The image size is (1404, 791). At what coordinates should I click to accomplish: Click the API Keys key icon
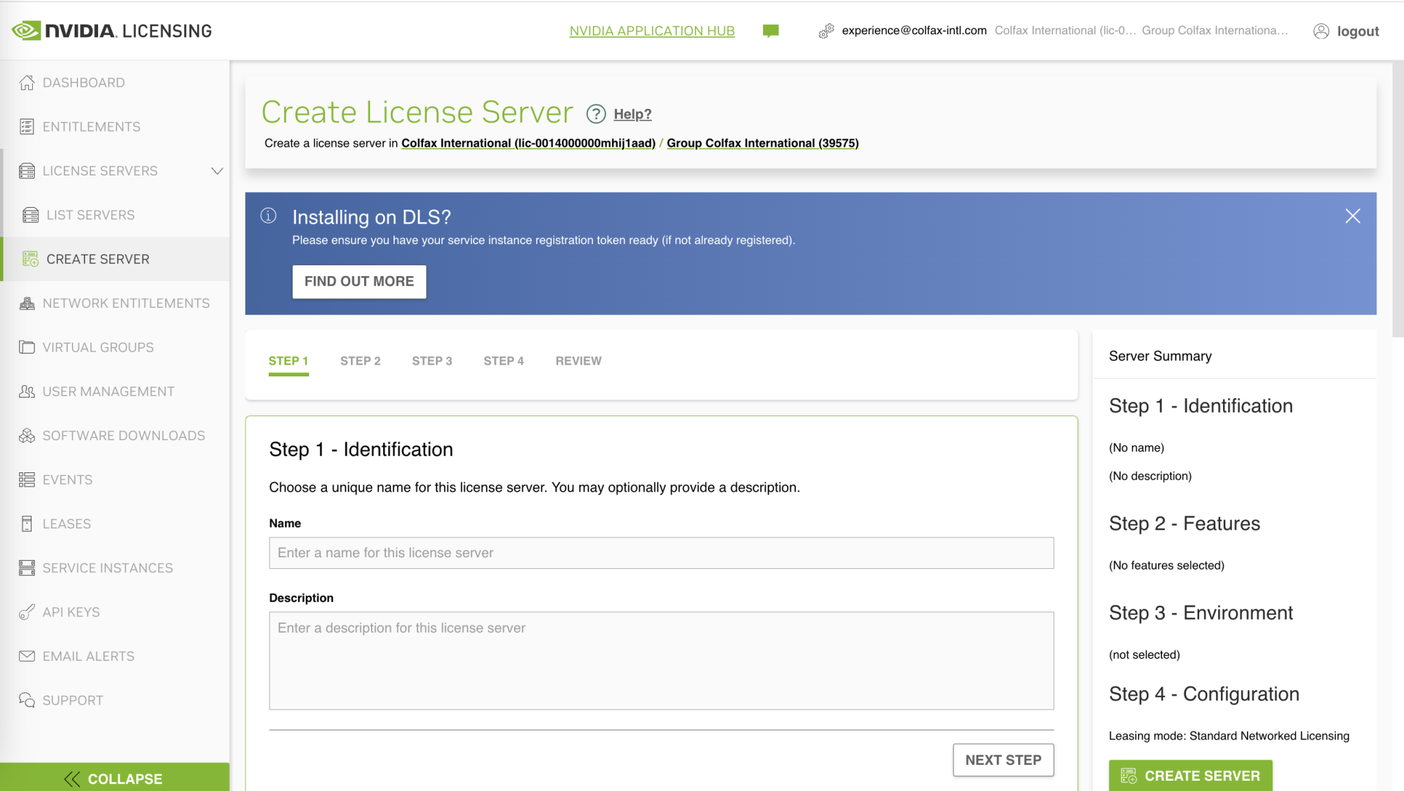click(27, 612)
